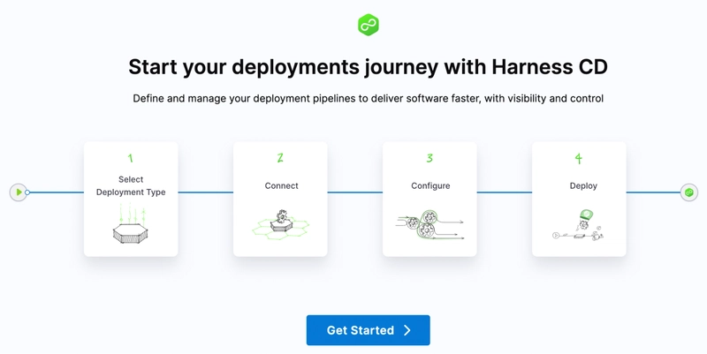Click the step number 1

point(130,158)
